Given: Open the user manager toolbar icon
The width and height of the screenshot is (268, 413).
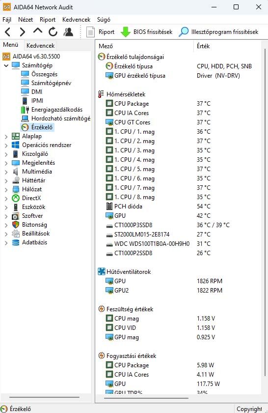Looking at the screenshot, I should pyautogui.click(x=68, y=32).
